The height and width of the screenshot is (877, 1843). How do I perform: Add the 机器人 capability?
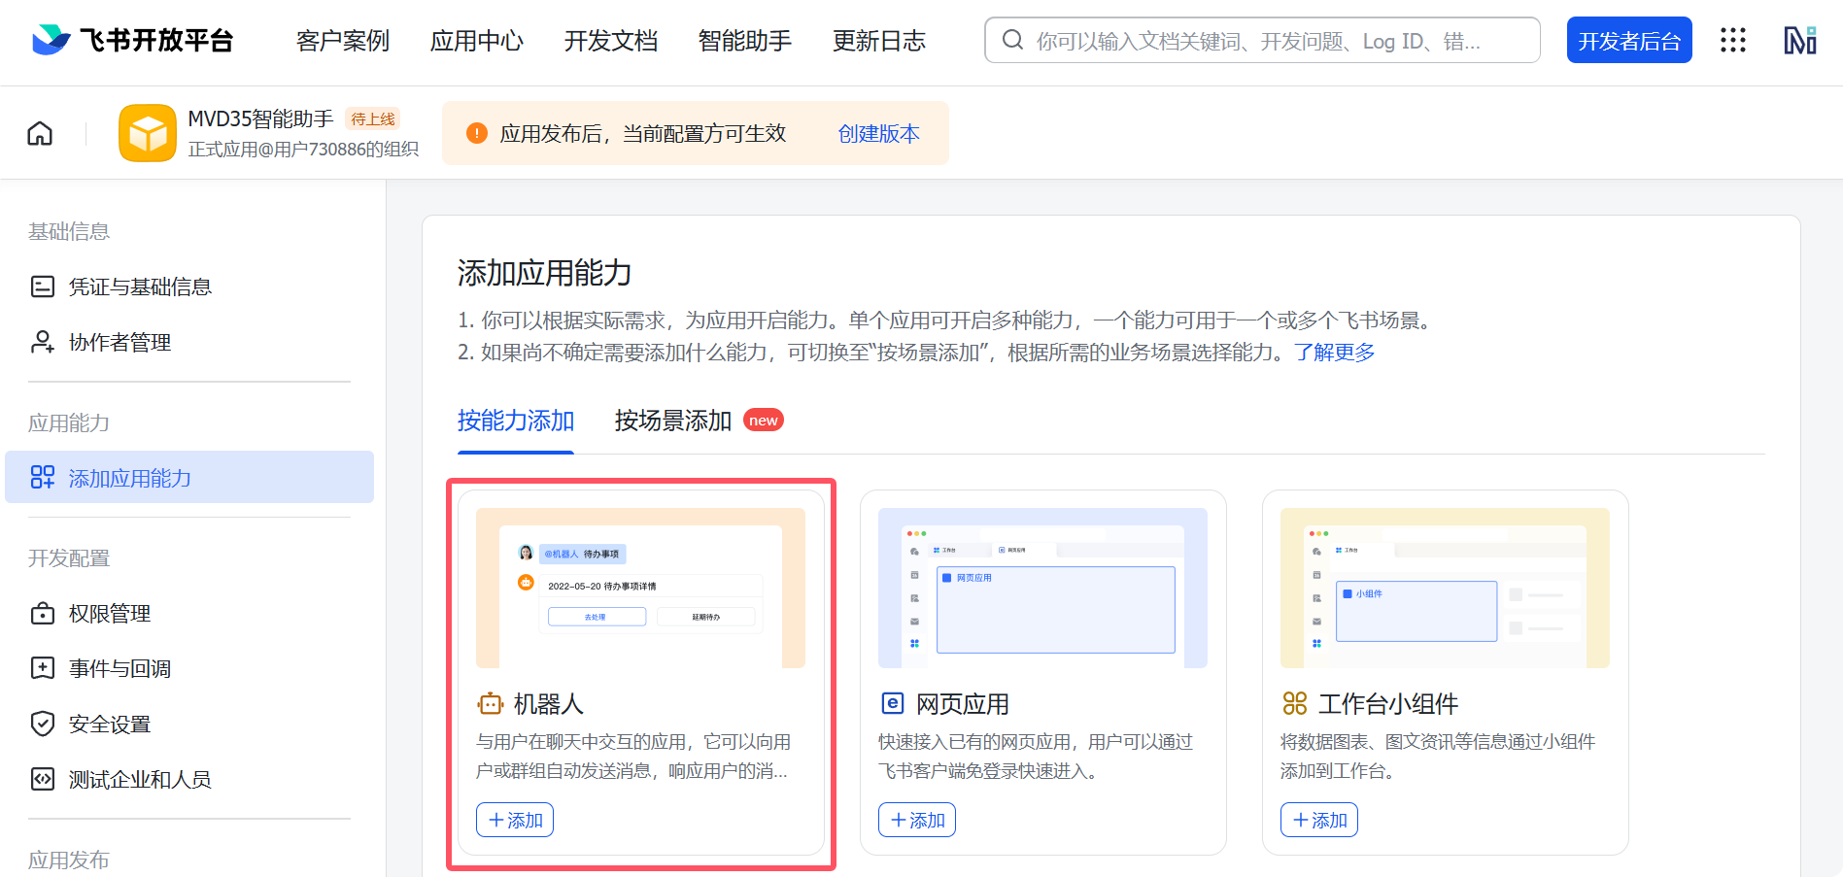click(x=515, y=820)
